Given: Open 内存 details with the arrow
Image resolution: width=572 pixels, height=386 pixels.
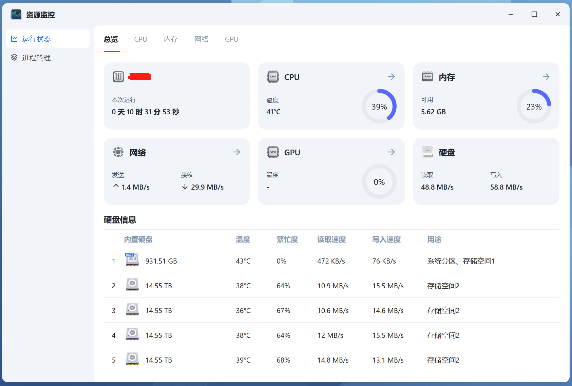Looking at the screenshot, I should click(546, 77).
